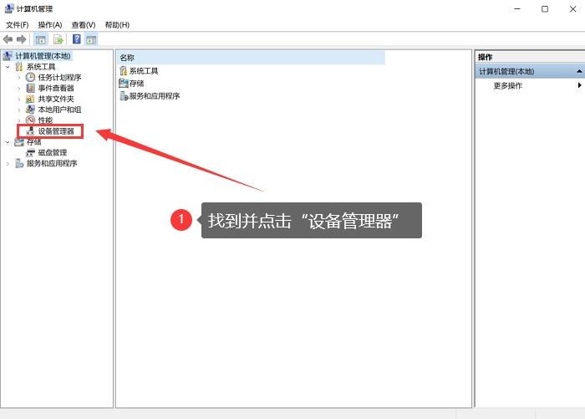Sort by the 名称 column header
This screenshot has height=419, width=585.
pos(251,58)
